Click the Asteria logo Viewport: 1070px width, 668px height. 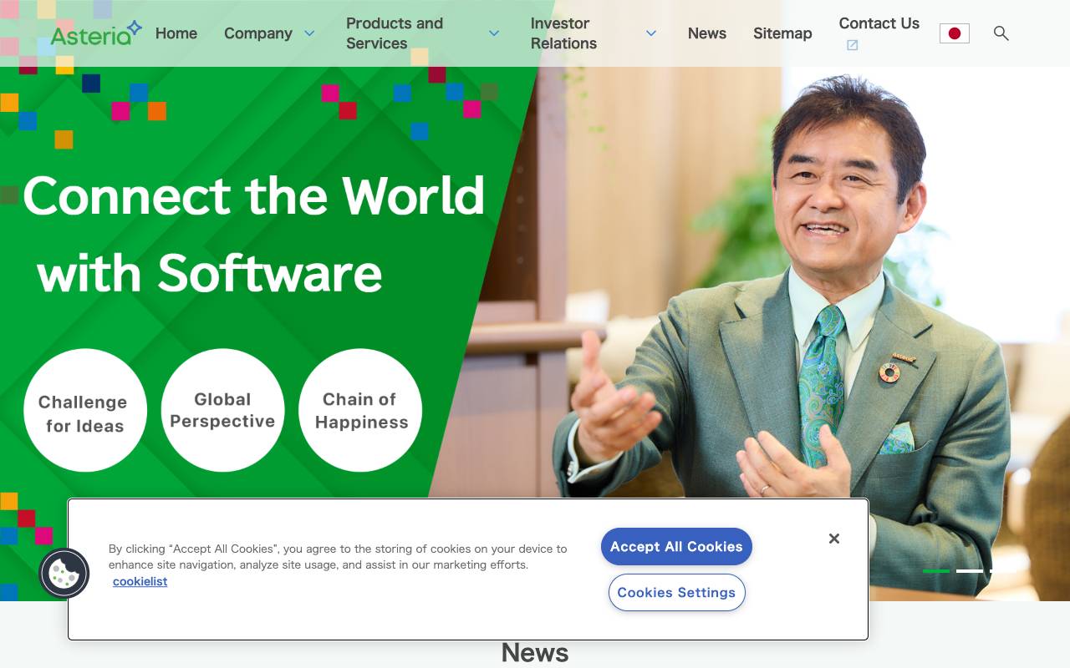click(94, 32)
